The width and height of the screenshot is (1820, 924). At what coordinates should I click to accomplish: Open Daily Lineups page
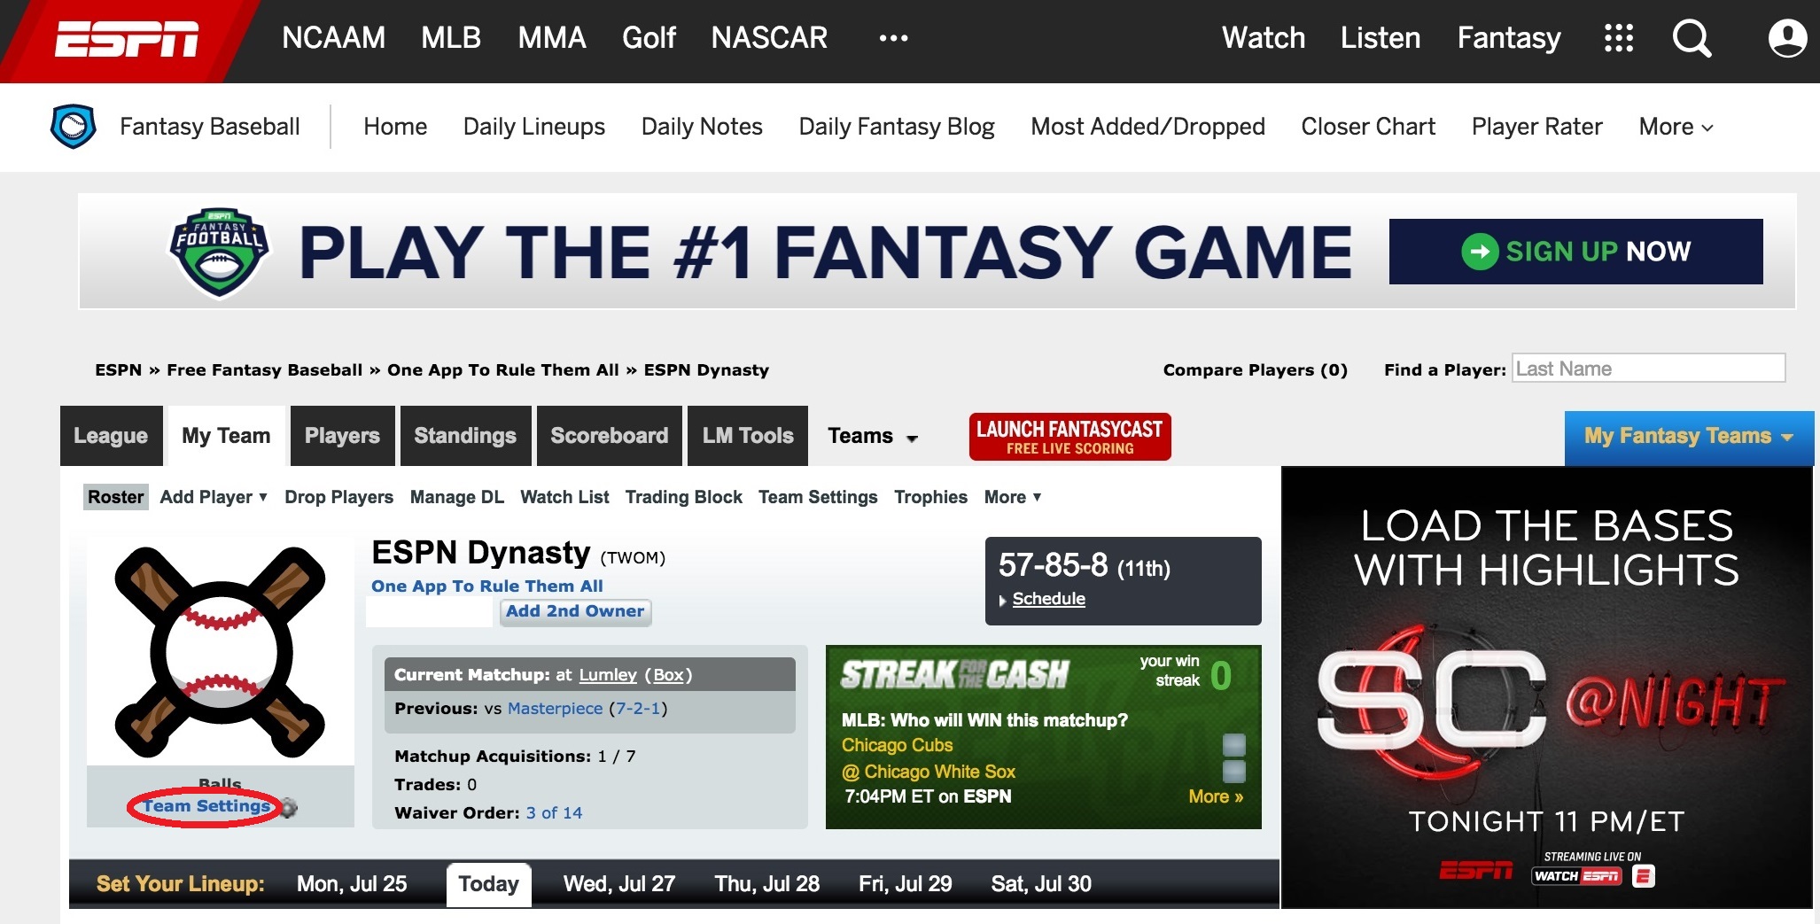[534, 127]
